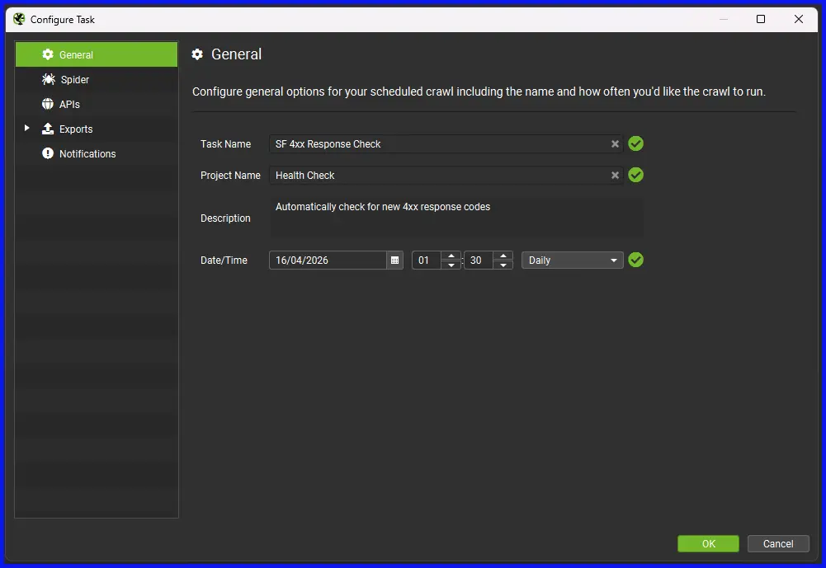Click the Exports upload icon
Screen dimensions: 826x568
pos(48,129)
